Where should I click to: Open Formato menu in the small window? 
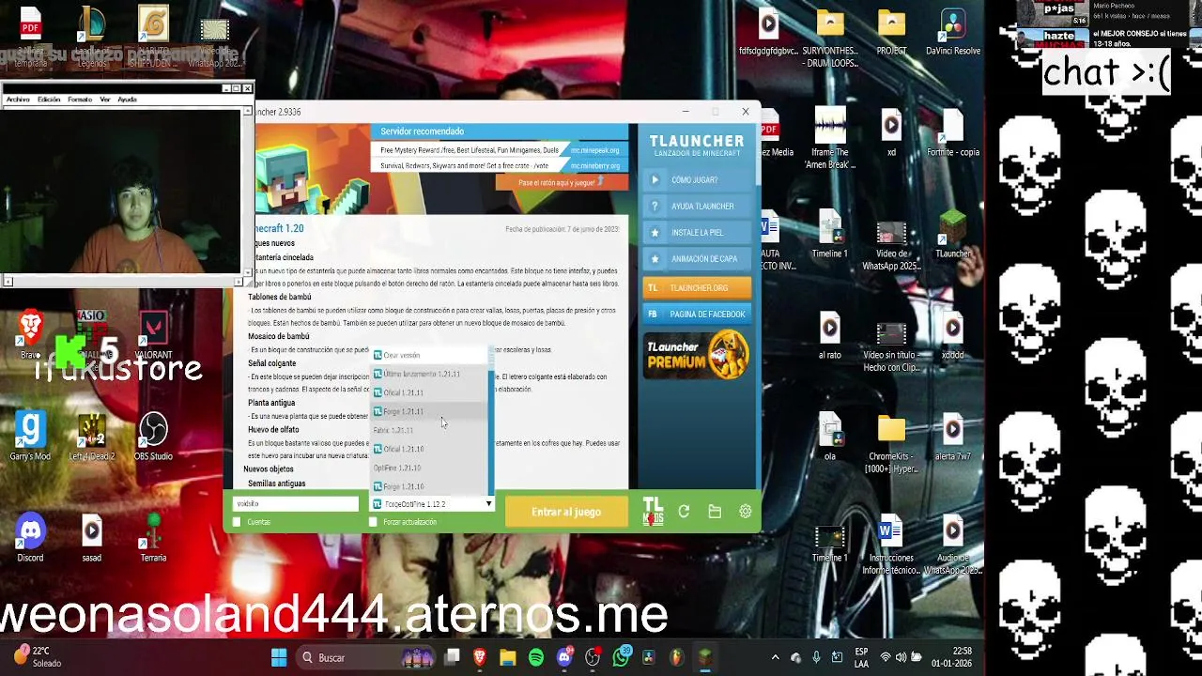(80, 100)
